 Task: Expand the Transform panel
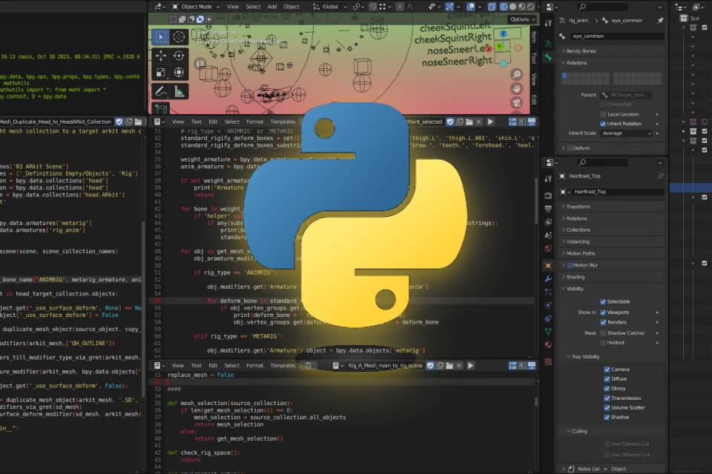[610, 207]
